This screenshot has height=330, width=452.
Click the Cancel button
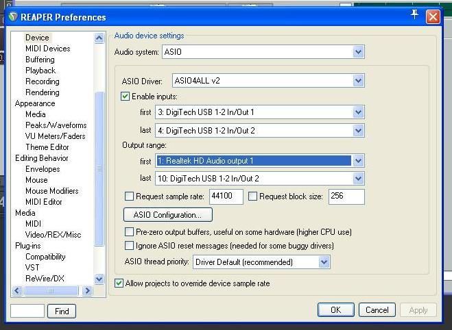(x=377, y=310)
